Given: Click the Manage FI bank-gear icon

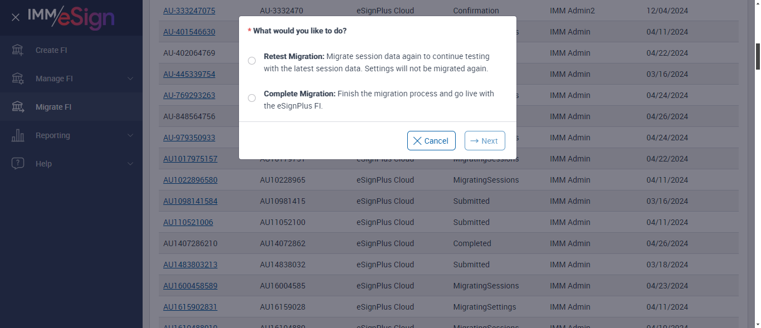Looking at the screenshot, I should [18, 79].
